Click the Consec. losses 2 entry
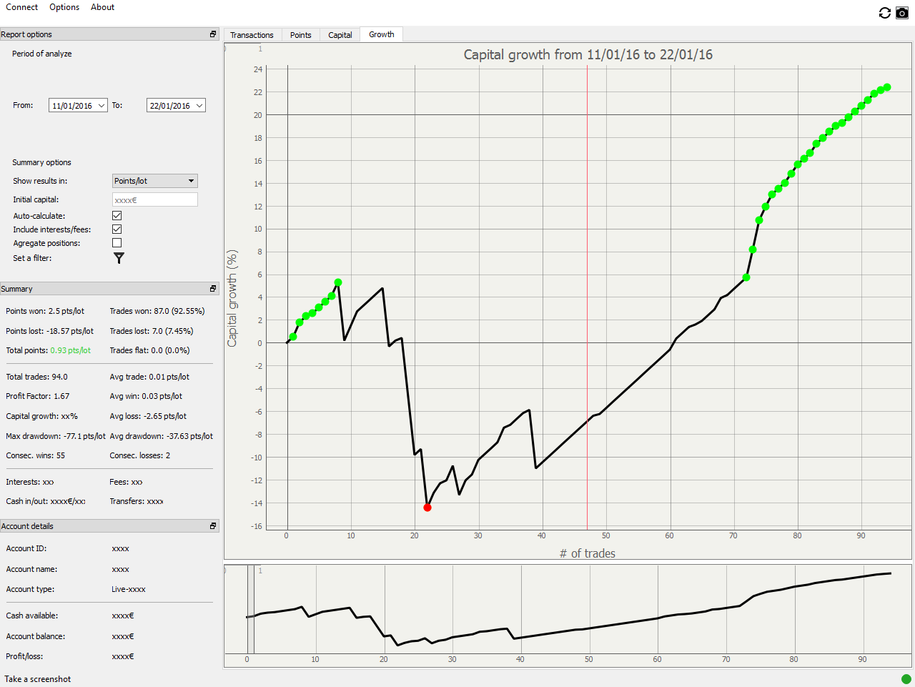This screenshot has height=687, width=915. pyautogui.click(x=140, y=455)
